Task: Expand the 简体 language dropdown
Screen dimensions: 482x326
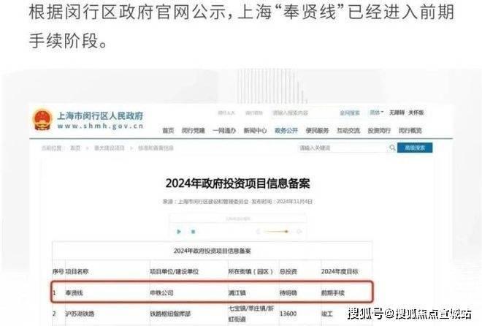Action: [376, 113]
